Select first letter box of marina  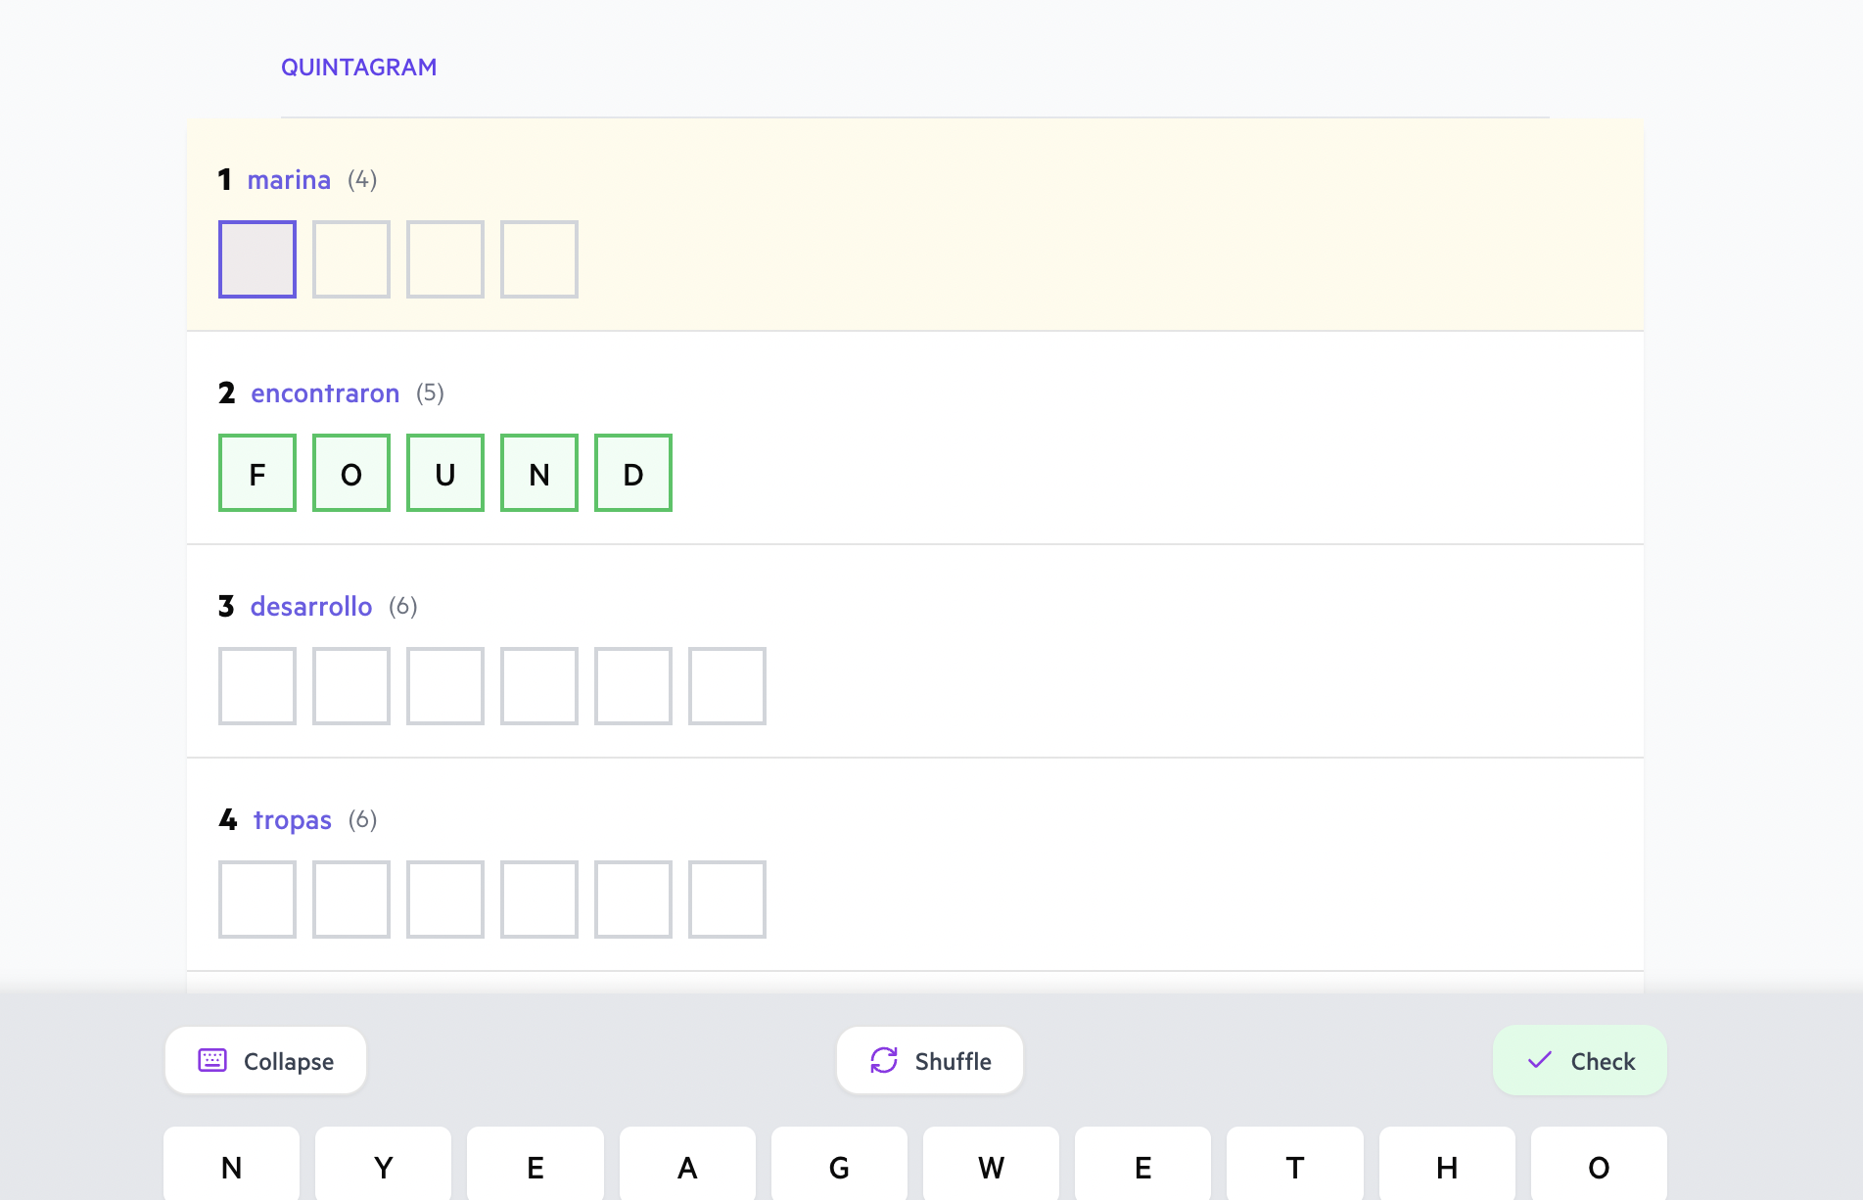257,259
